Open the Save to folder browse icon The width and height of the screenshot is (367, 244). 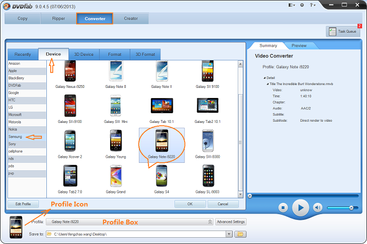click(240, 233)
